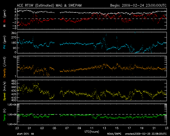Viewport: 170px width, 136px height.
Task: Click the 'start DOY: 55' footer text
Action: pos(25,134)
